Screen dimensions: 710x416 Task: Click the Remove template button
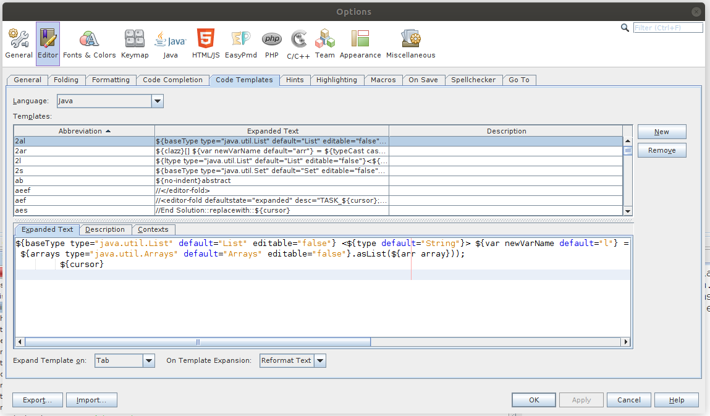coord(662,150)
